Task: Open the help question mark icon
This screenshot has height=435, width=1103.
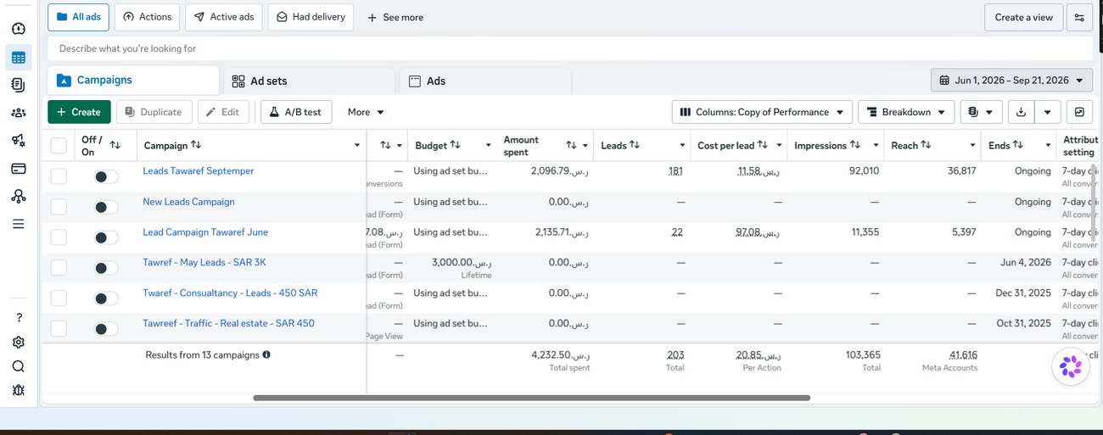Action: pyautogui.click(x=19, y=318)
